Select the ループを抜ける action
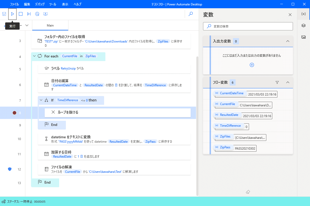This screenshot has height=206, width=310. point(118,113)
